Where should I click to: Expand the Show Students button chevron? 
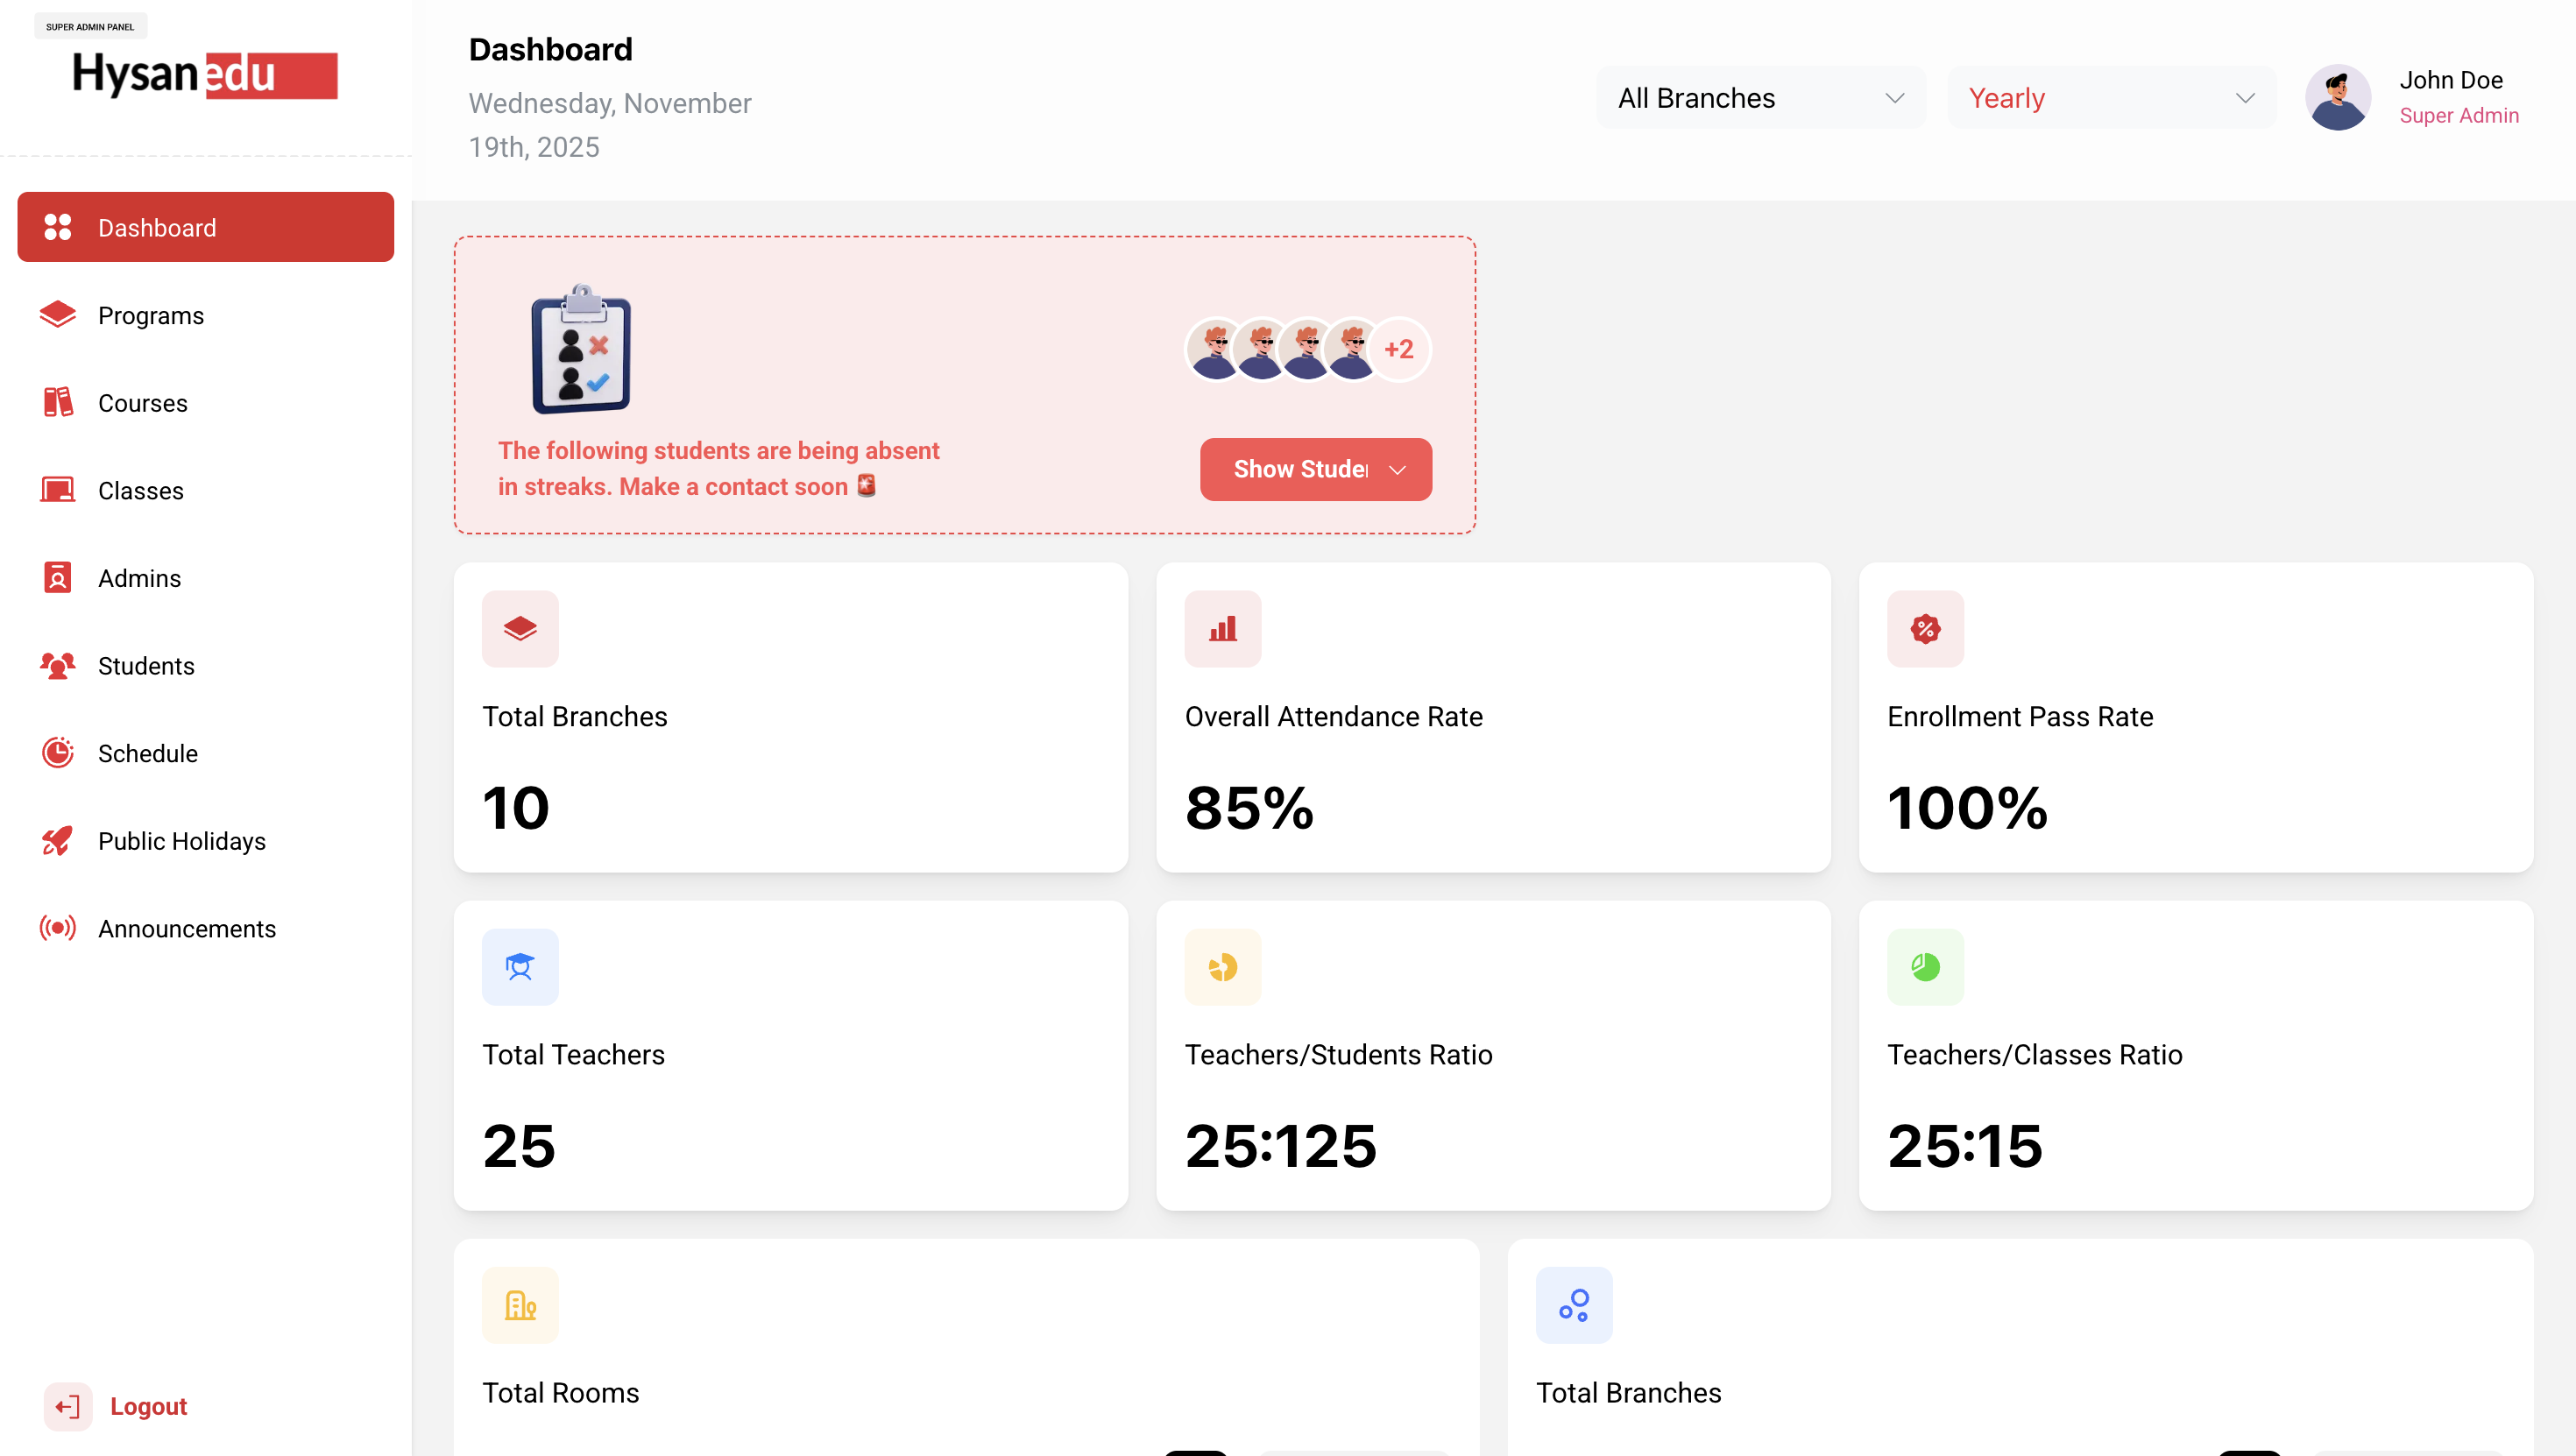pyautogui.click(x=1397, y=470)
